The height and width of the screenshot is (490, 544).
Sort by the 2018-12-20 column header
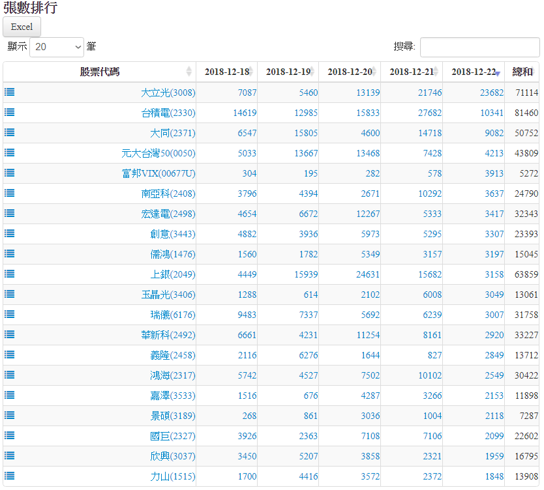point(350,72)
